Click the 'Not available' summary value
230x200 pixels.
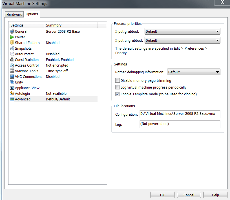point(56,94)
